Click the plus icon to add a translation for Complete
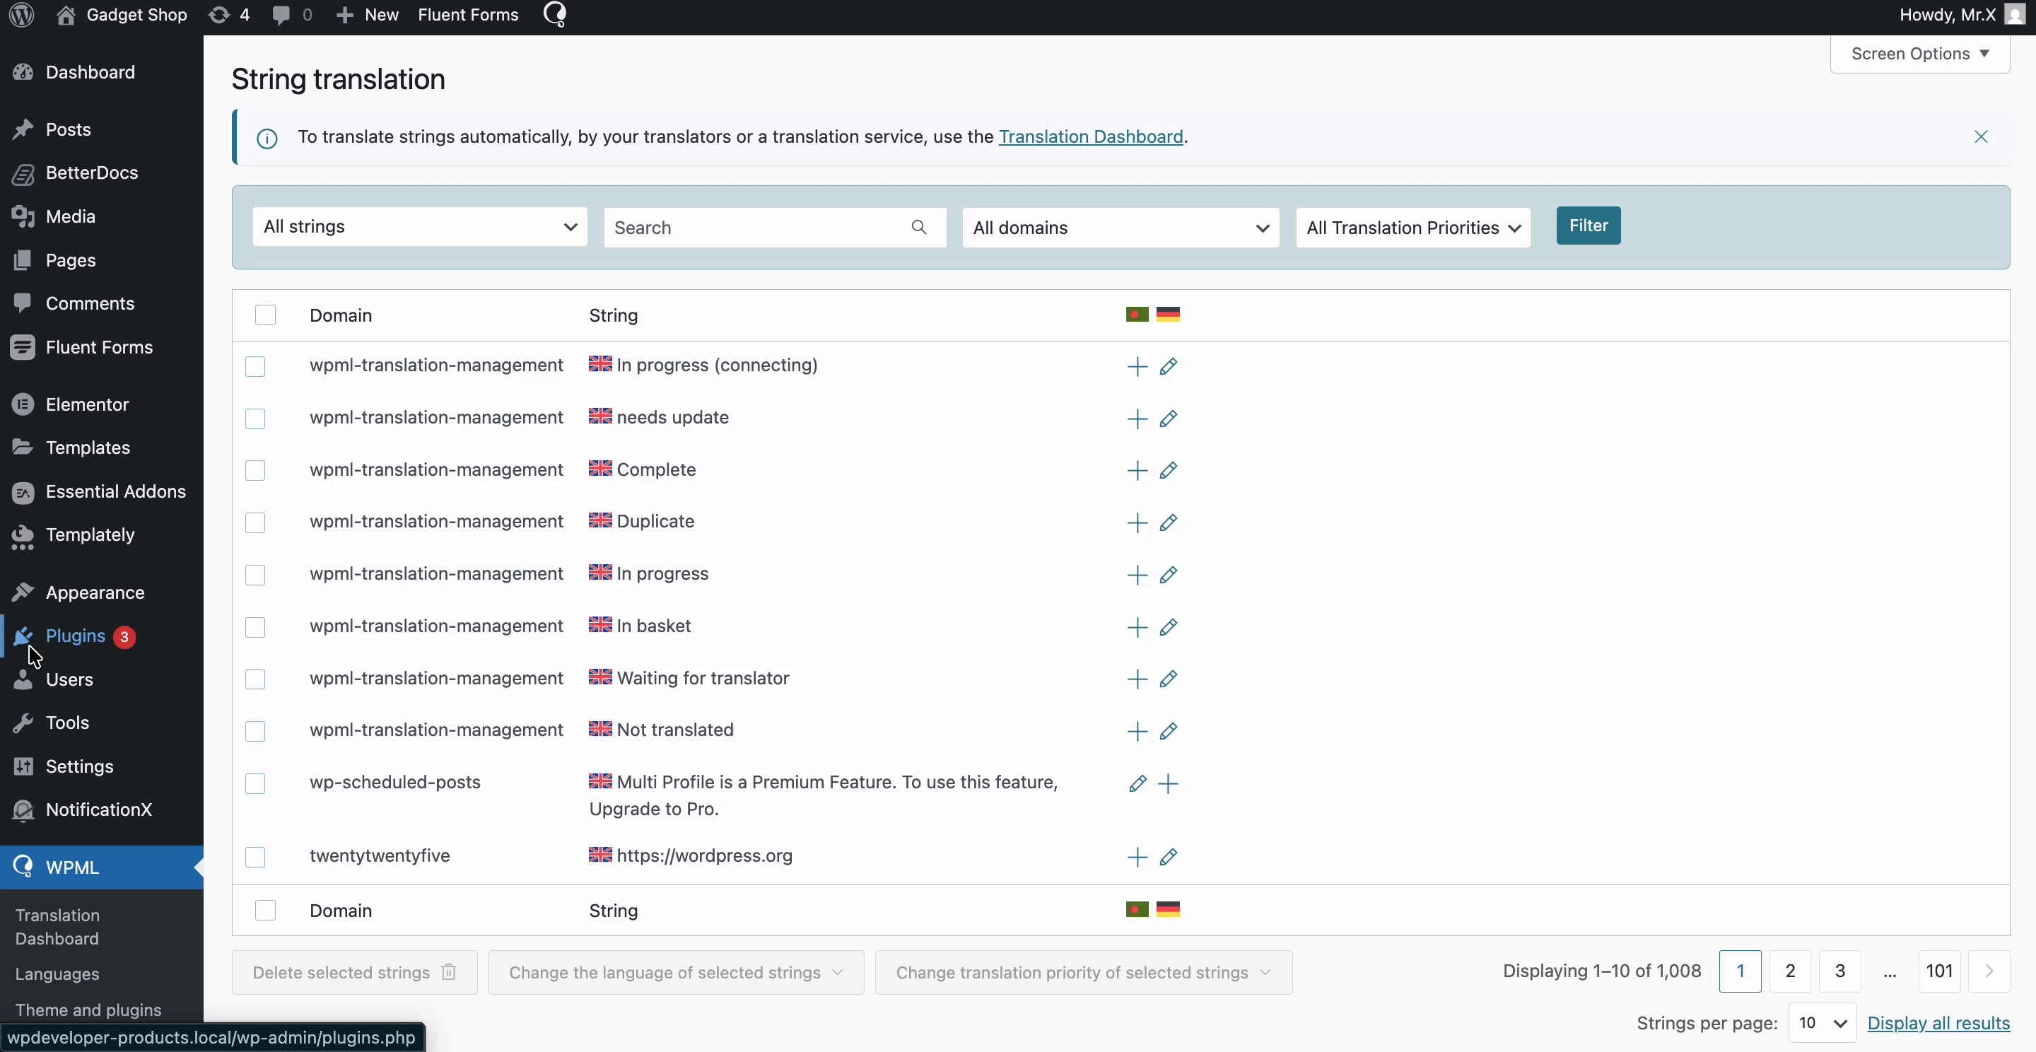2036x1052 pixels. click(1136, 470)
